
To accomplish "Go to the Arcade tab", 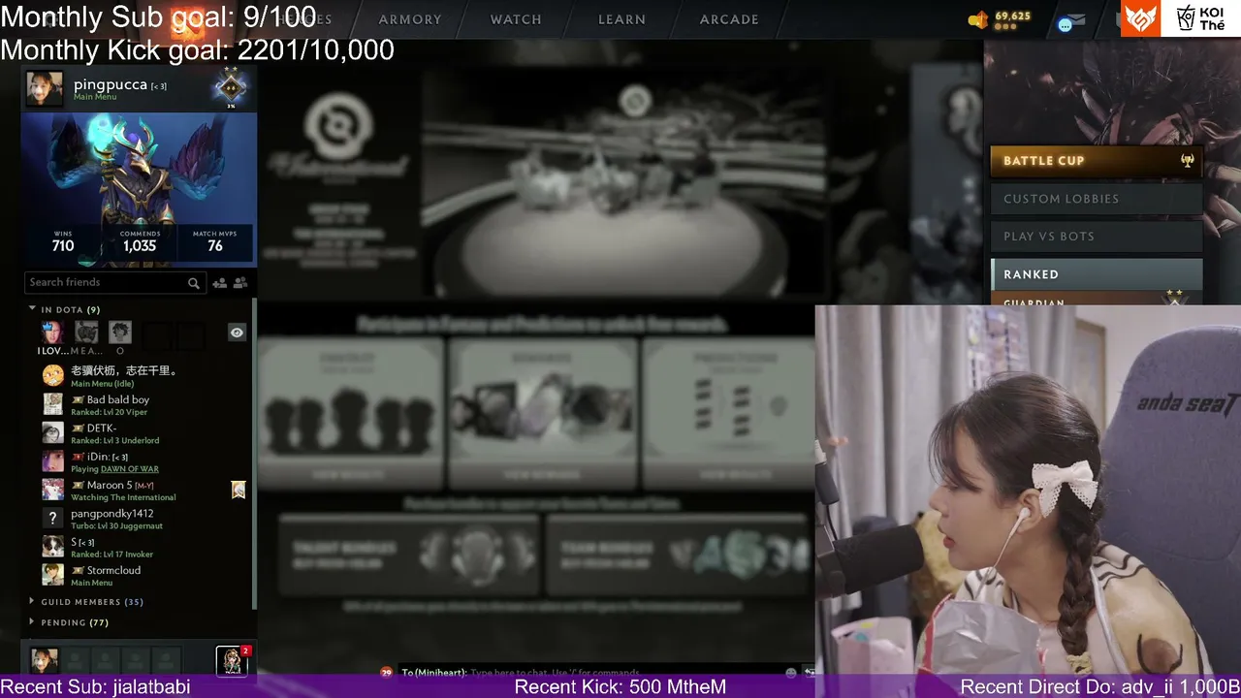I will [x=729, y=19].
